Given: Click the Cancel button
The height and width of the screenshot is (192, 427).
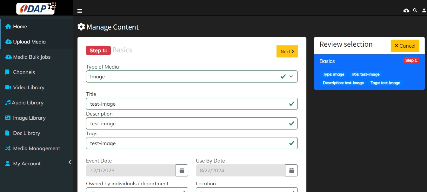Looking at the screenshot, I should coord(405,46).
